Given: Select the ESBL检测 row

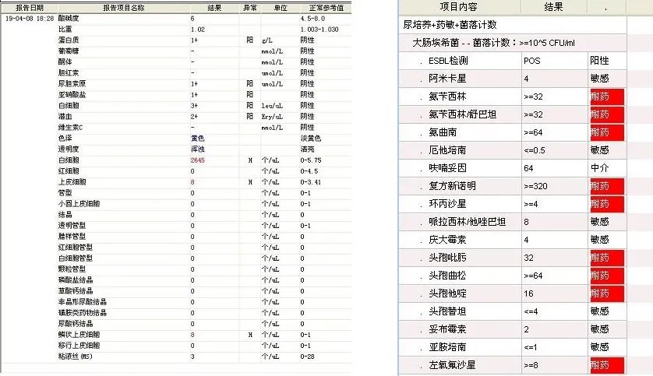Looking at the screenshot, I should (512, 61).
